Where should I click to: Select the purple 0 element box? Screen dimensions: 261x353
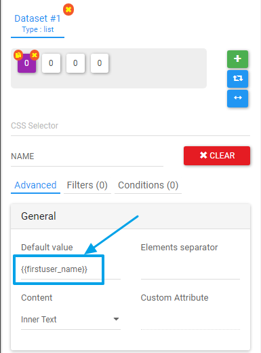(26, 63)
